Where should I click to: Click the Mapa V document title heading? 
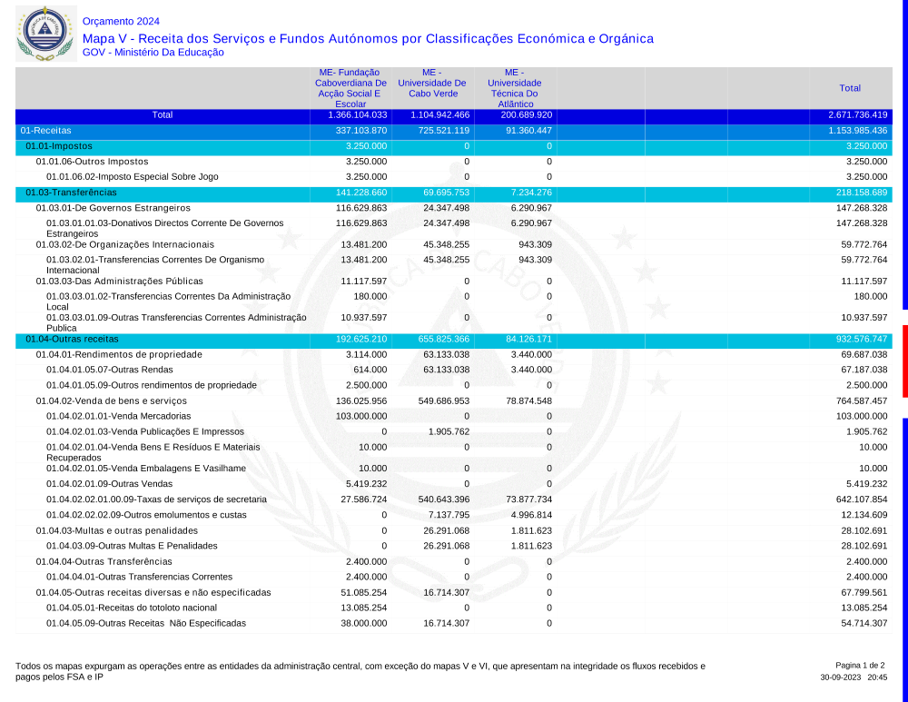[368, 38]
